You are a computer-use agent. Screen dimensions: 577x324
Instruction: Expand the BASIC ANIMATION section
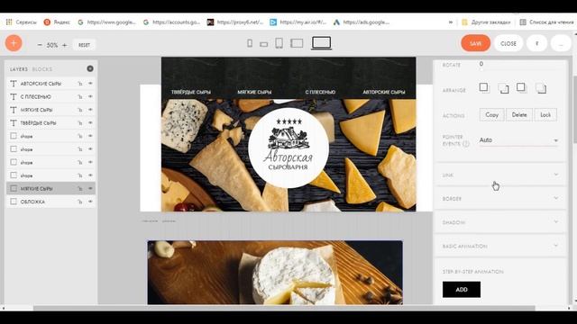(x=500, y=246)
